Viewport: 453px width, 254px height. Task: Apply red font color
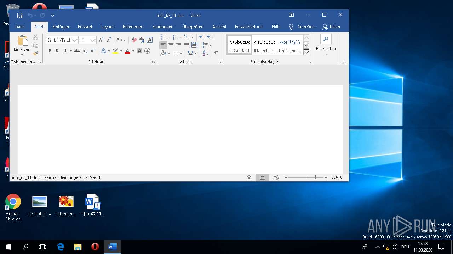tap(127, 51)
